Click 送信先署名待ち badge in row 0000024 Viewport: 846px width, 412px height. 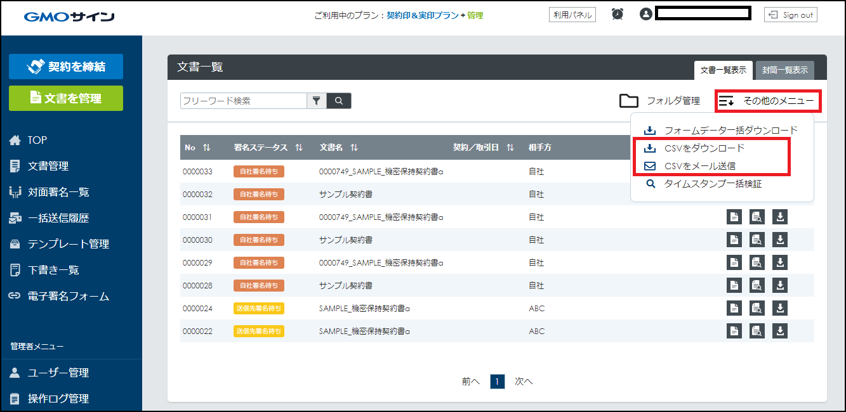pyautogui.click(x=259, y=309)
